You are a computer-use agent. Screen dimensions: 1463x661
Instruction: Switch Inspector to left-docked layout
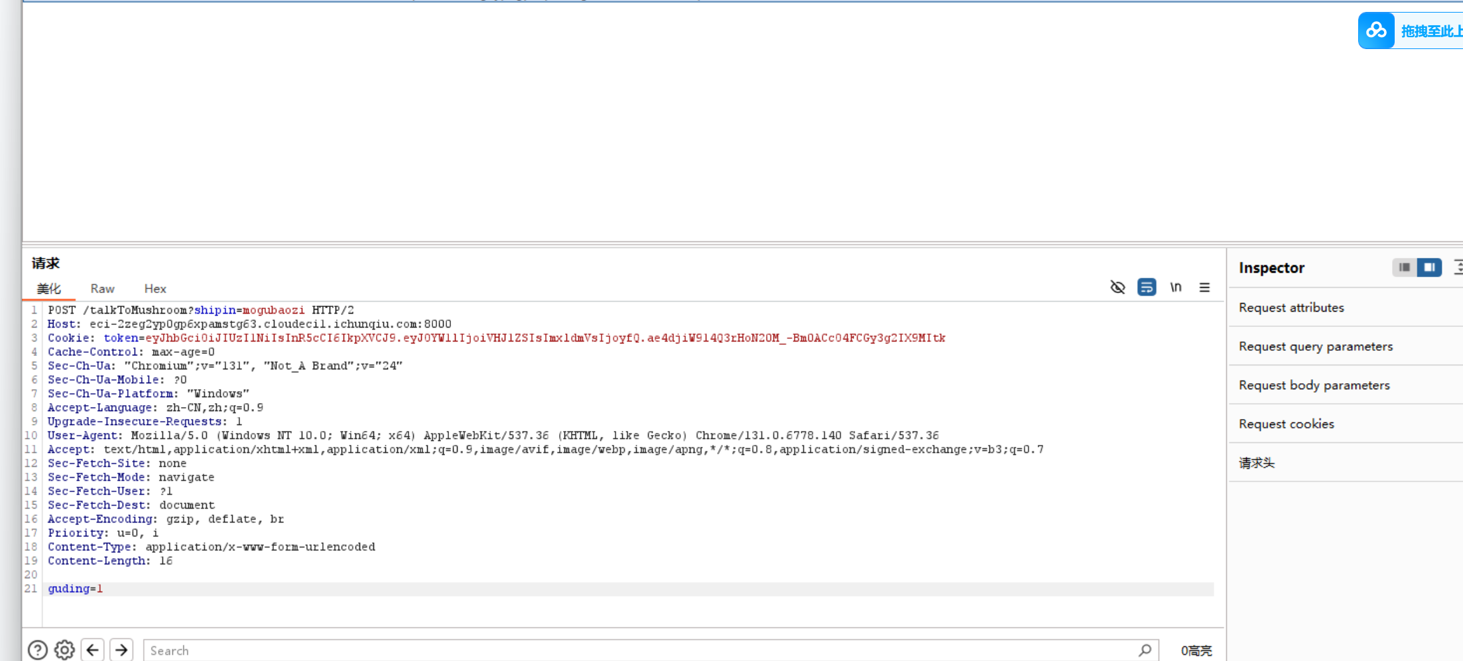tap(1404, 267)
